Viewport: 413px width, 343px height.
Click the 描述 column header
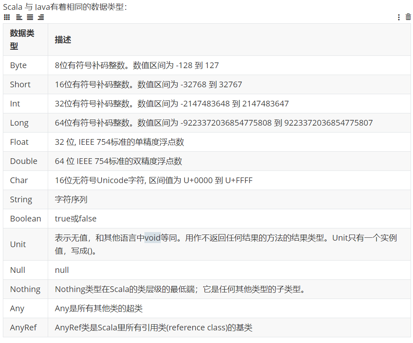(x=229, y=40)
